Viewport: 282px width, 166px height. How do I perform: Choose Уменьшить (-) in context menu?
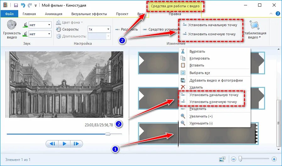coord(214,123)
